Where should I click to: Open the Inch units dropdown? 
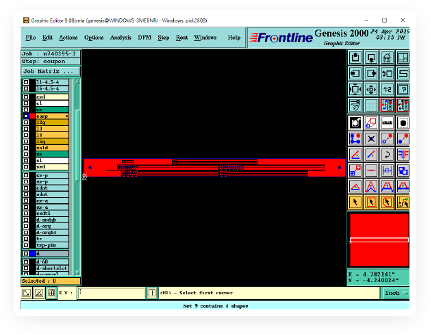(395, 293)
